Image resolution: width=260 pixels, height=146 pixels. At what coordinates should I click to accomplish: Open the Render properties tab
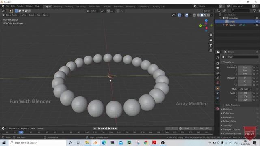coord(218,64)
